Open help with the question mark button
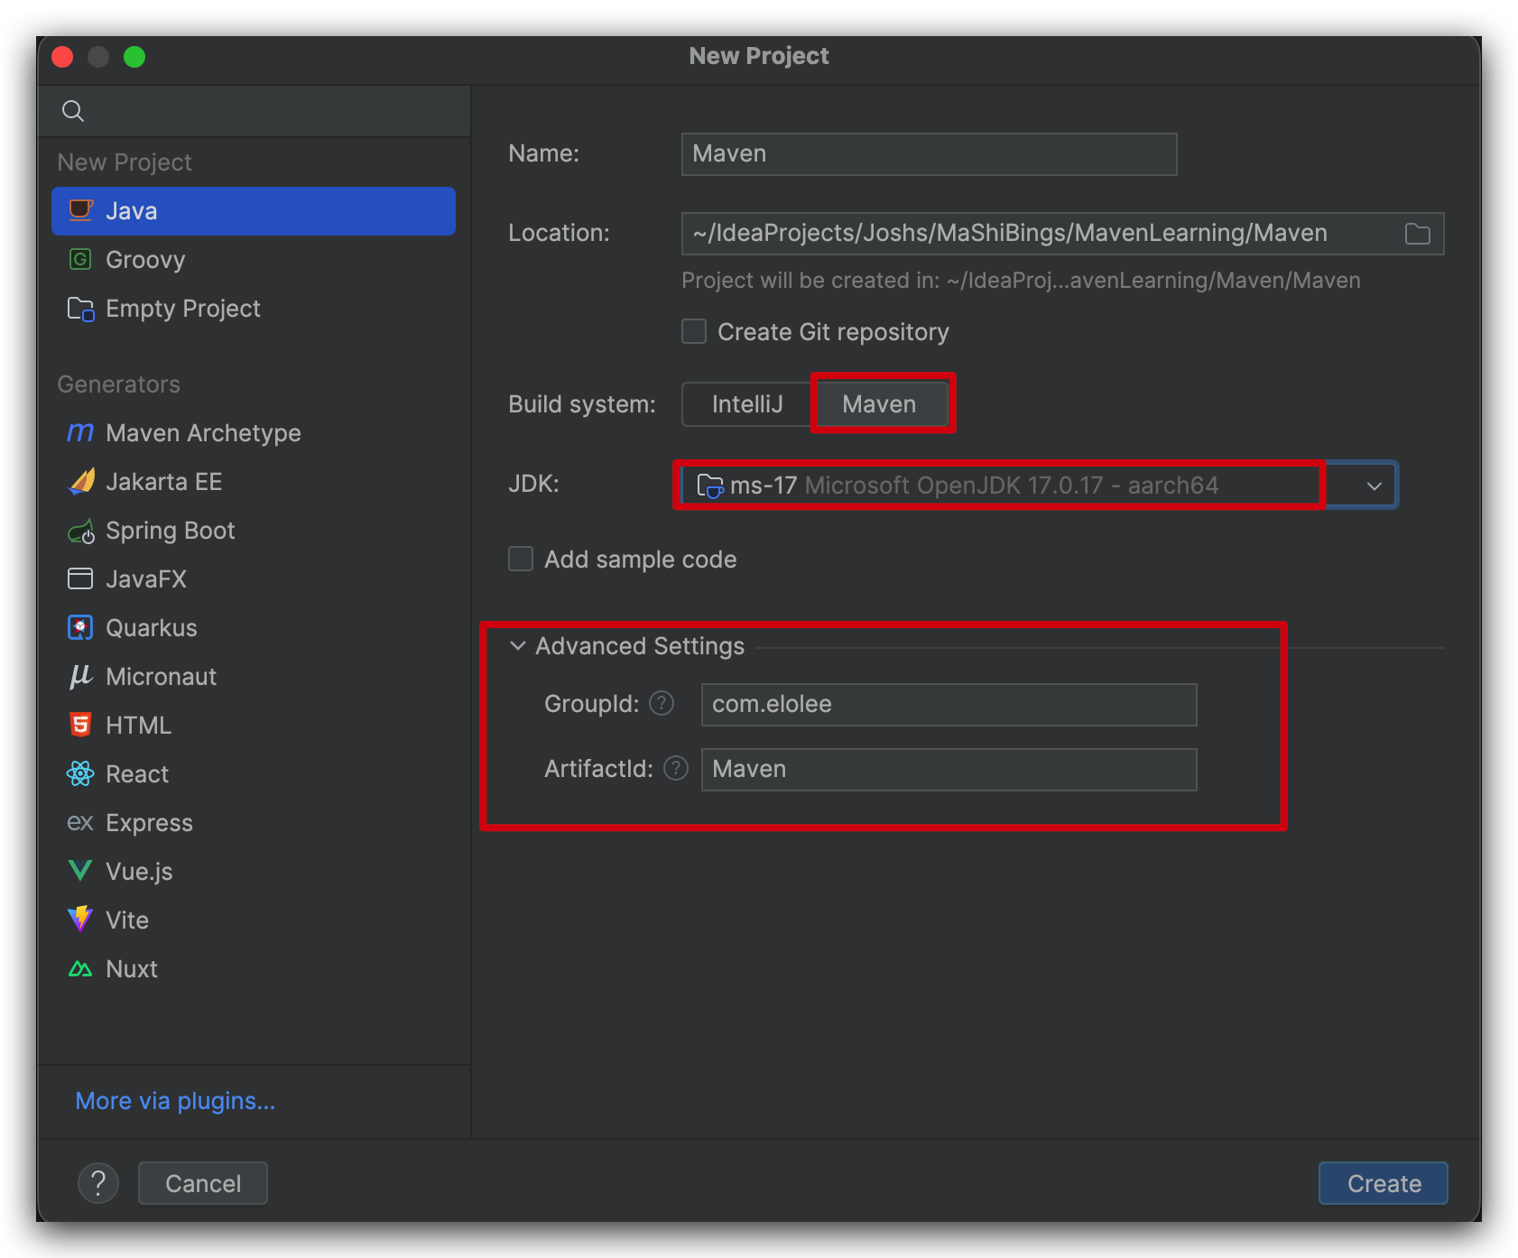 click(x=98, y=1183)
